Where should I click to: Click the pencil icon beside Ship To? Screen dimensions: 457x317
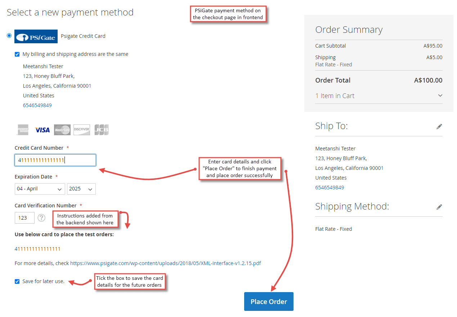[439, 126]
